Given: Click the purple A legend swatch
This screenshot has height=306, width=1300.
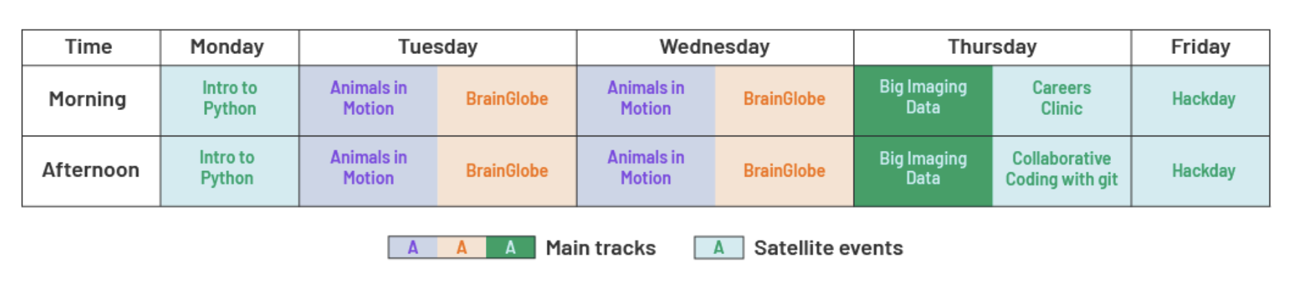Looking at the screenshot, I should pyautogui.click(x=413, y=248).
